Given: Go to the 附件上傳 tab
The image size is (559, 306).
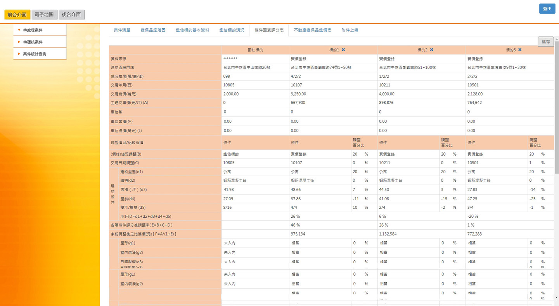Looking at the screenshot, I should click(350, 30).
